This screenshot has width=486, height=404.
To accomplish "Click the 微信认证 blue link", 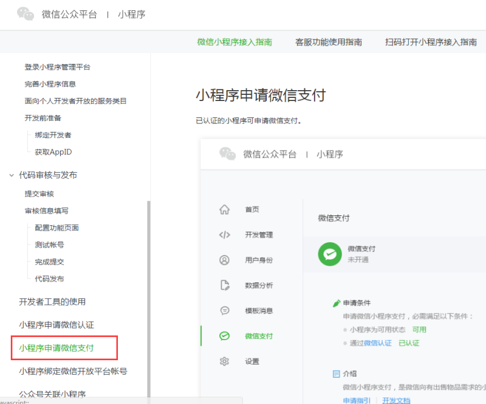I will point(378,343).
